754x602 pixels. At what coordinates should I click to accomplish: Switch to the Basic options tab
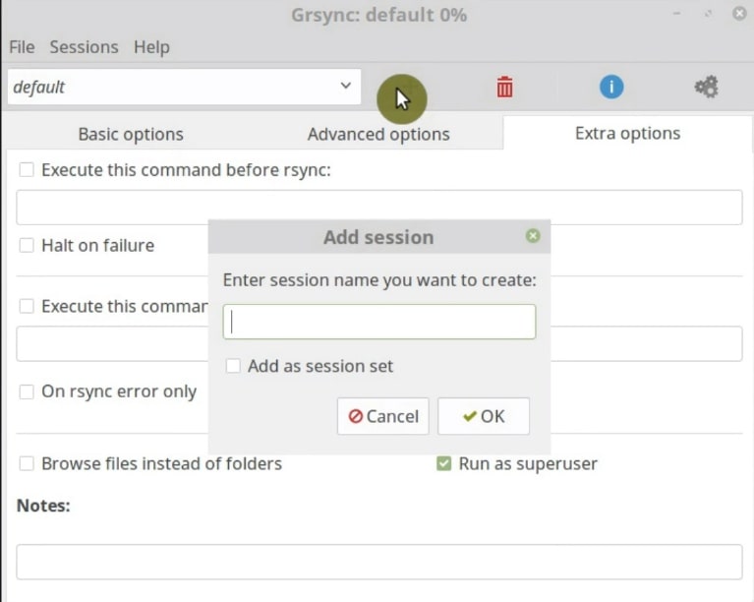tap(131, 134)
